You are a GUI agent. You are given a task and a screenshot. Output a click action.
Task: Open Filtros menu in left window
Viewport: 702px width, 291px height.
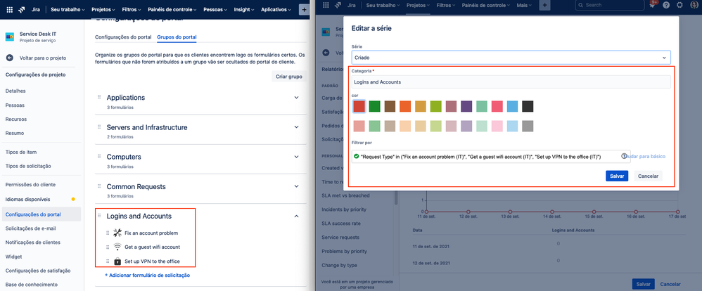(x=132, y=9)
